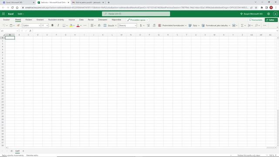Viewport: 279px width, 157px height.
Task: Click Koupit Microsoft 365 link
Action: [251, 14]
